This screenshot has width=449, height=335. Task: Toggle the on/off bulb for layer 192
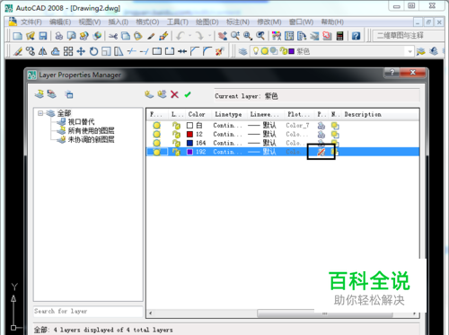(x=156, y=152)
